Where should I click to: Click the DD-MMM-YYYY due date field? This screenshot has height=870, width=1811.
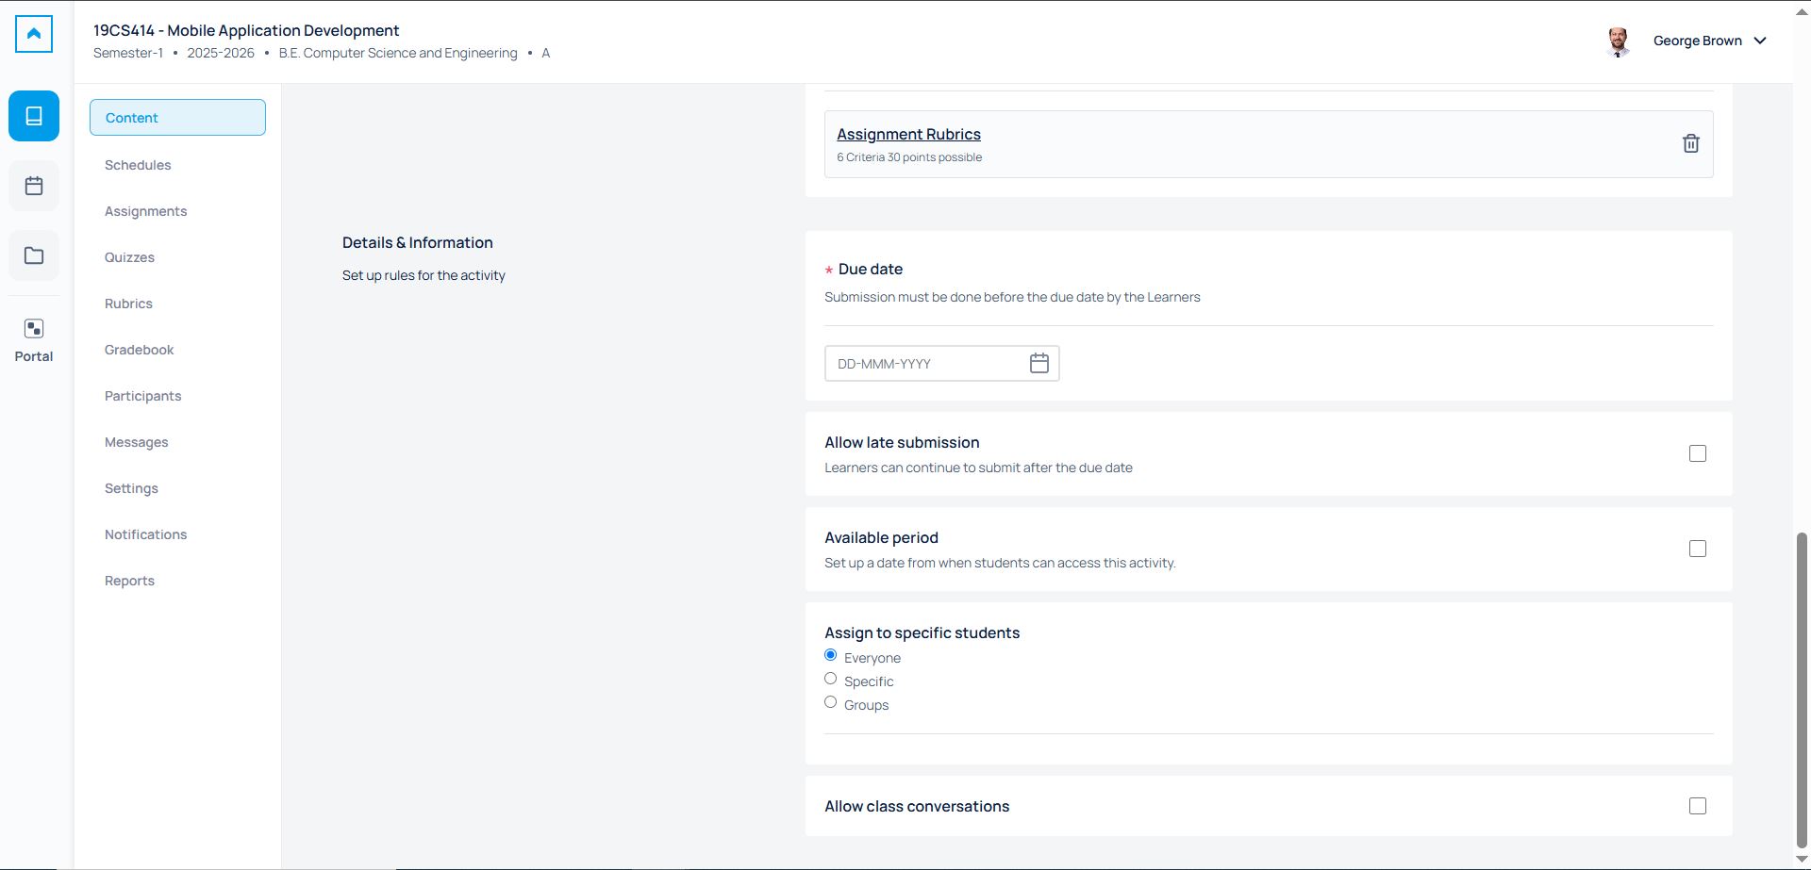tap(924, 364)
